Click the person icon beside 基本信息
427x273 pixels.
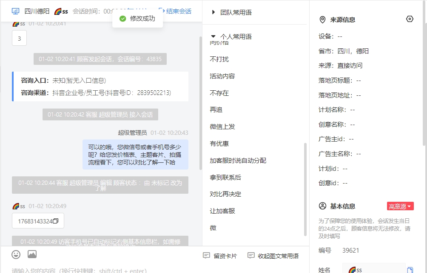(x=322, y=206)
